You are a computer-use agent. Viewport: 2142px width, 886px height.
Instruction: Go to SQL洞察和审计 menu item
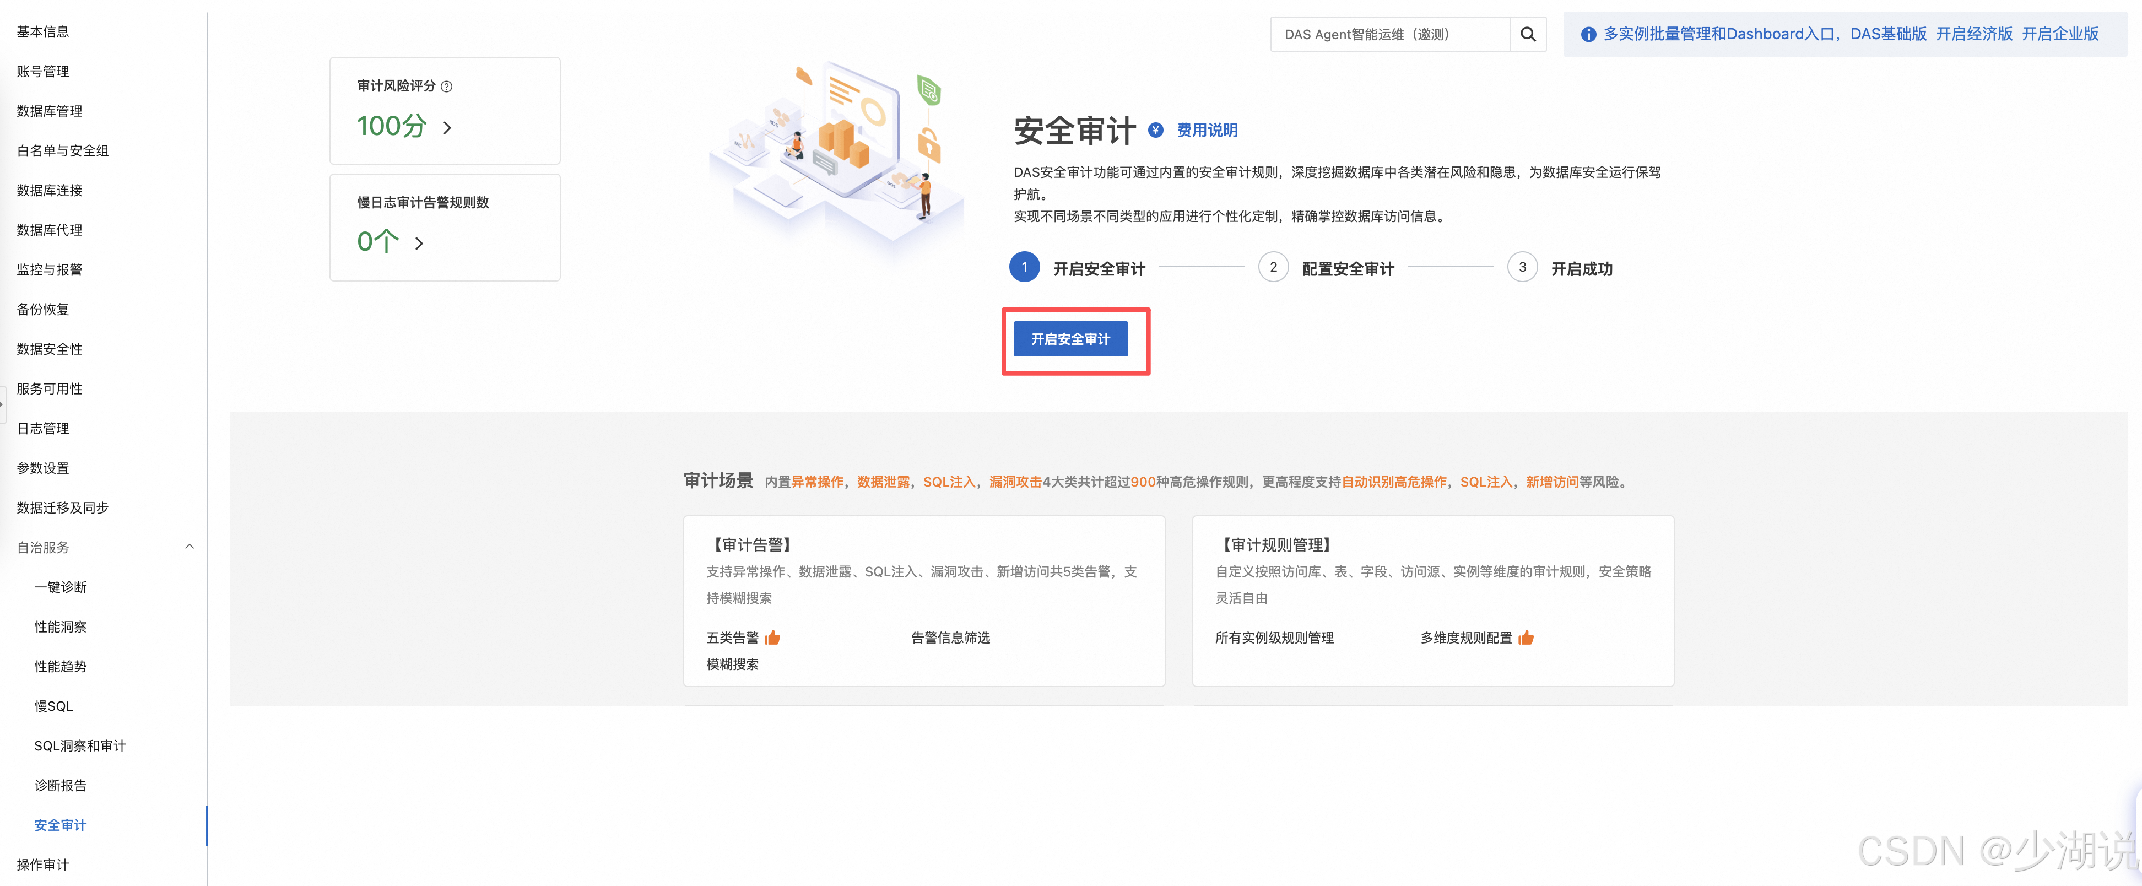(80, 745)
